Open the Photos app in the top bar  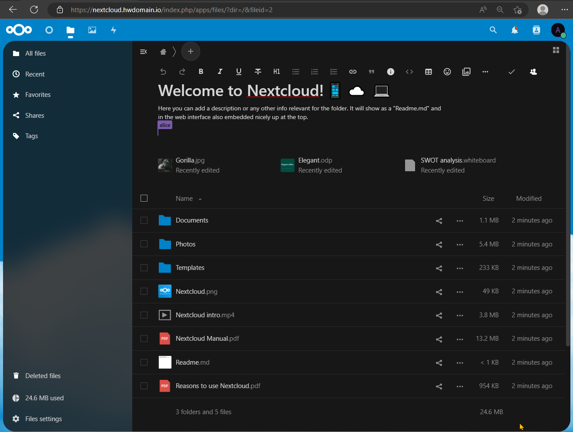click(x=92, y=30)
